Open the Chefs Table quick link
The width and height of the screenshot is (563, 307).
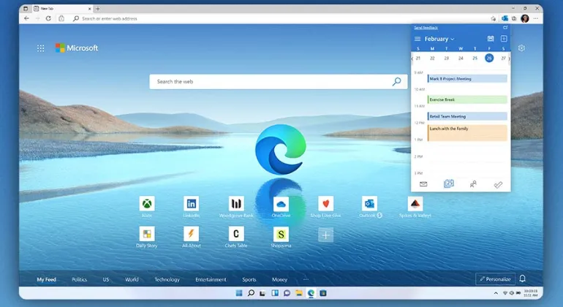[x=236, y=234]
